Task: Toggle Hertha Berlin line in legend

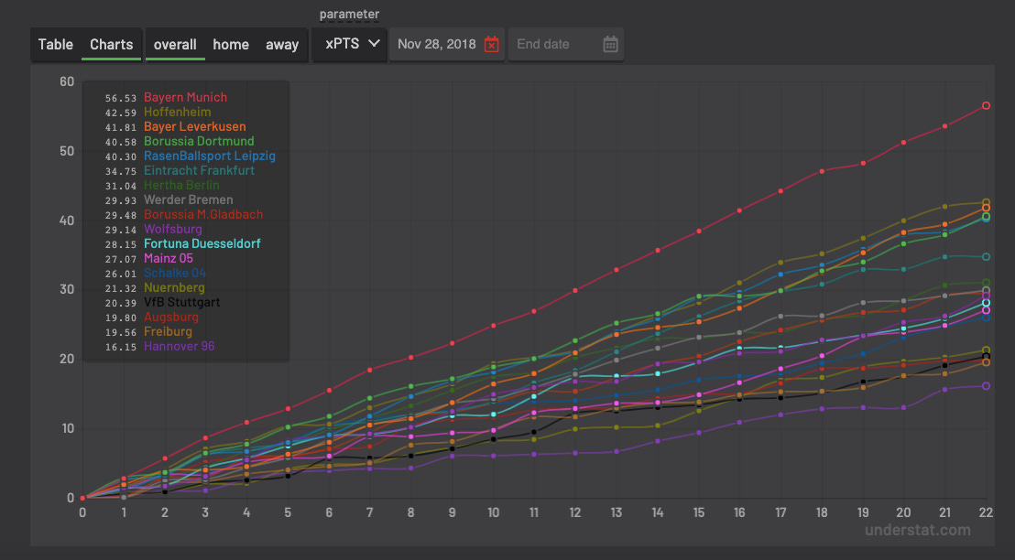Action: click(181, 185)
